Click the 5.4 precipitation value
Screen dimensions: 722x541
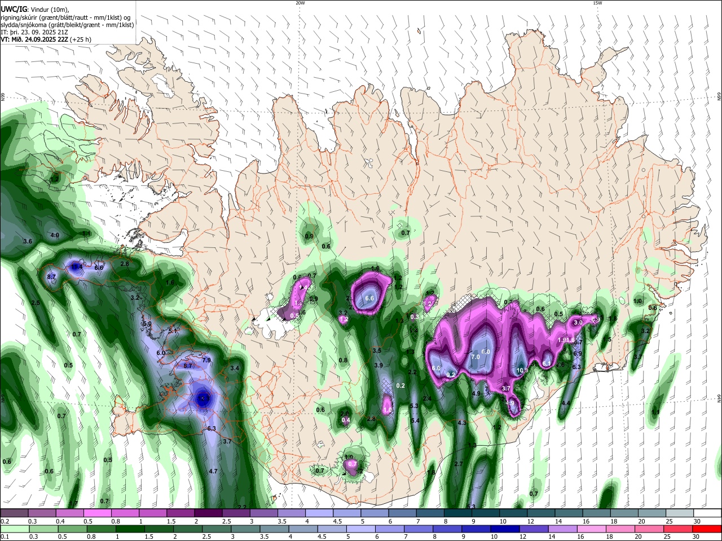415,420
